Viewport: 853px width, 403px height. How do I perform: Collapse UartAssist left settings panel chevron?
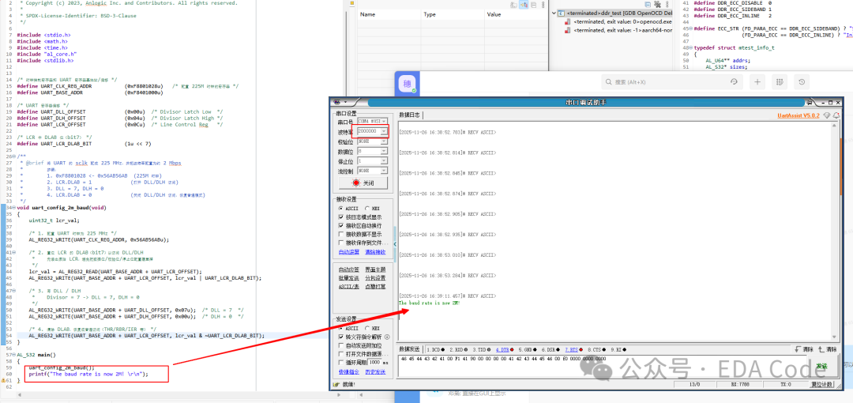(396, 244)
